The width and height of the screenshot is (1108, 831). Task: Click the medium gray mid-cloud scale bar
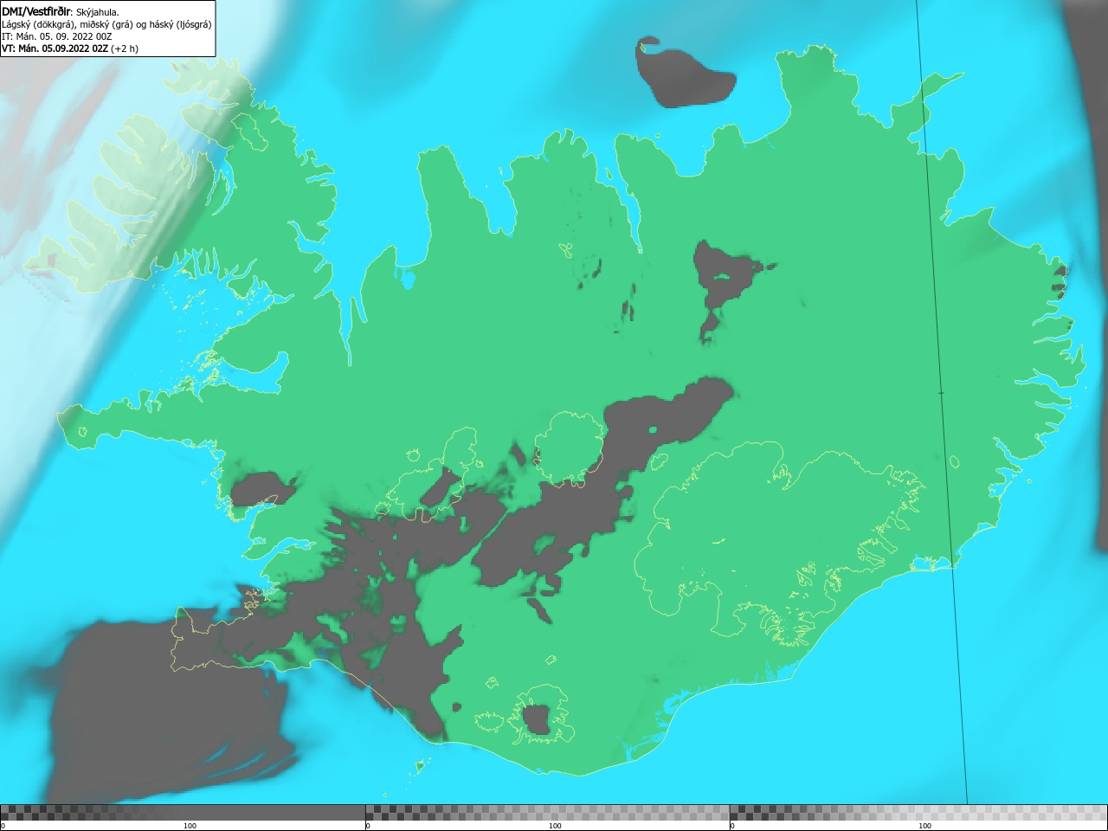[547, 813]
